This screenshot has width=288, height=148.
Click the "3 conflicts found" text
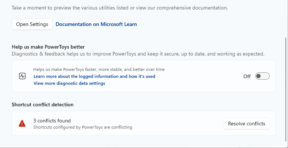click(52, 121)
